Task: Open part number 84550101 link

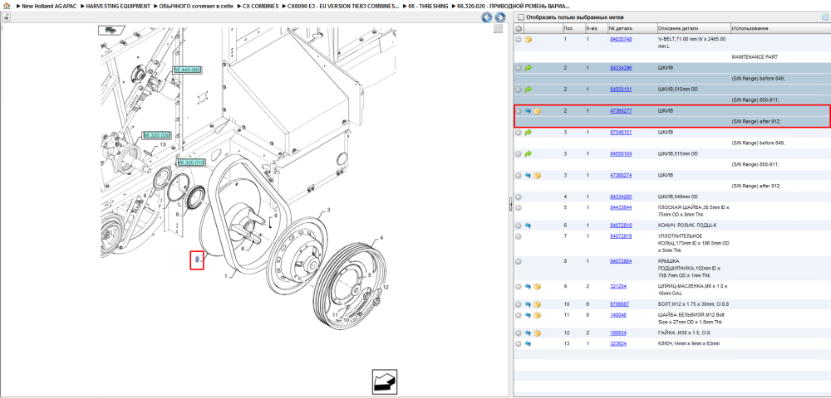Action: coord(621,90)
